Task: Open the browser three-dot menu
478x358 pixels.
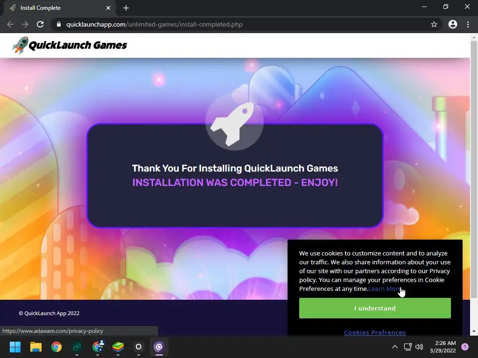Action: [x=468, y=24]
